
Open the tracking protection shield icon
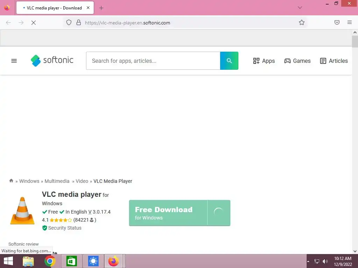coord(69,23)
